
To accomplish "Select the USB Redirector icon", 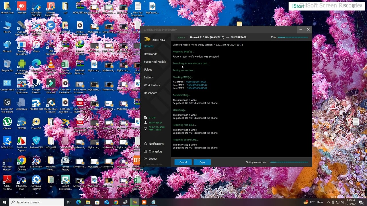I will (51, 48).
